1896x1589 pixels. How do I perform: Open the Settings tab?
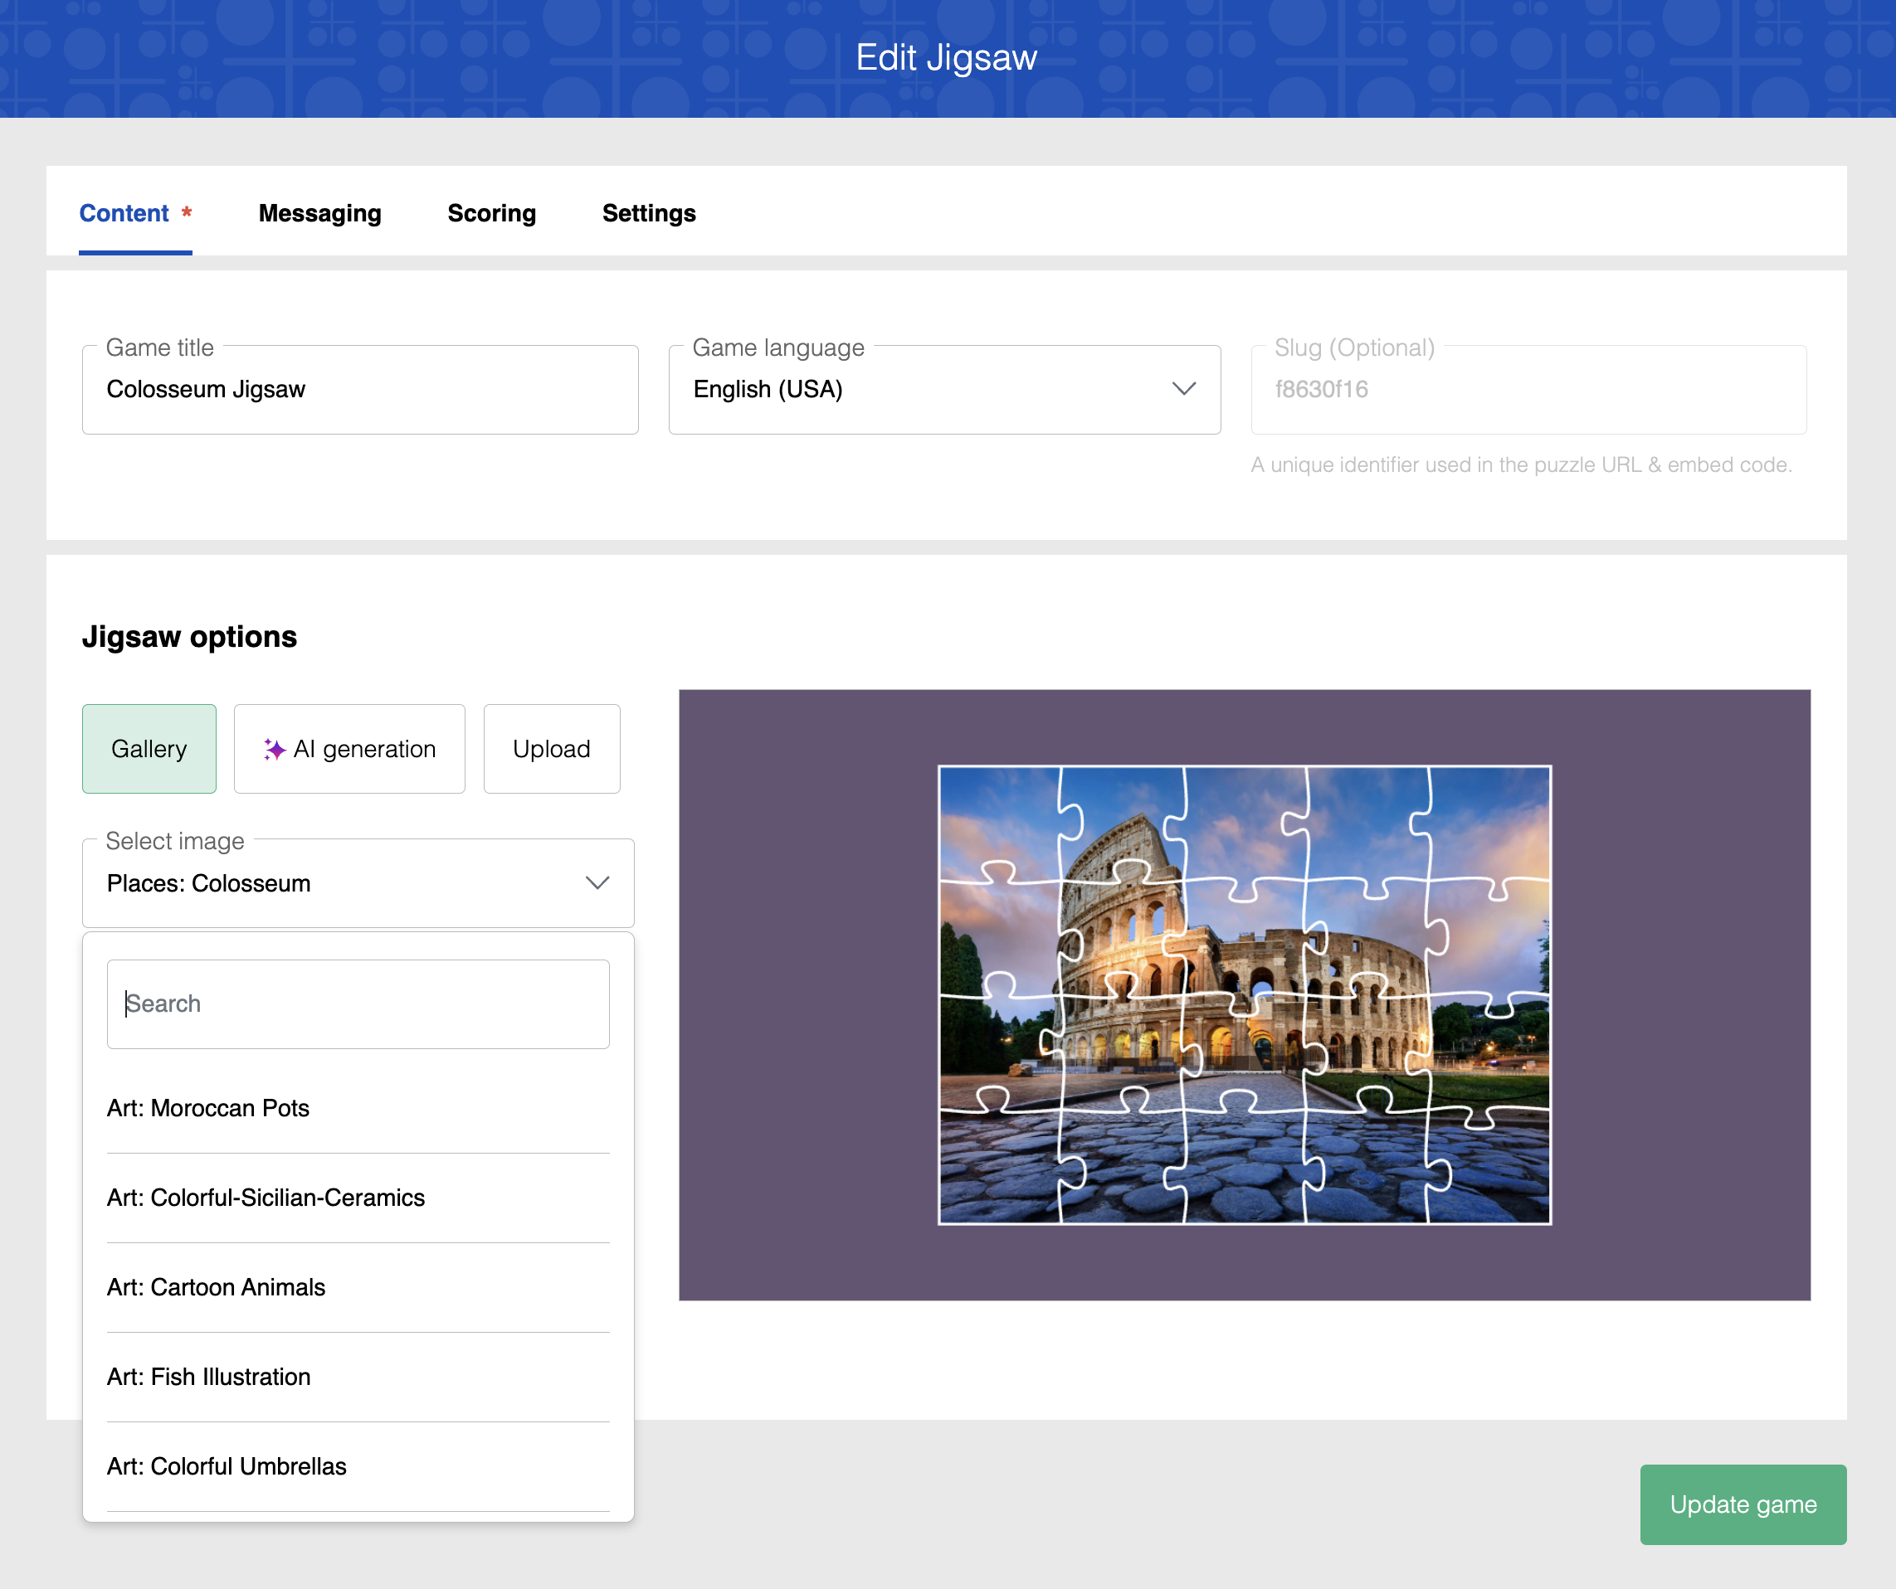pos(648,213)
